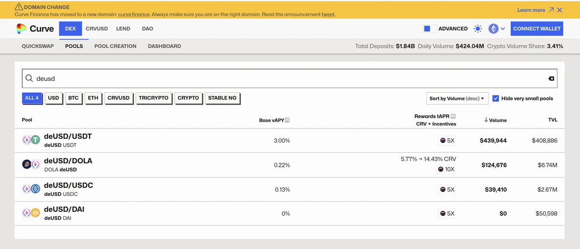Click the Volume sort arrow header
Viewport: 580px width, 249px height.
tap(495, 120)
